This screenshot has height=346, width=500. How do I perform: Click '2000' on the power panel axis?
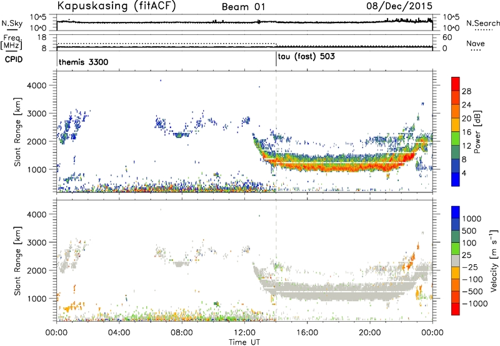tap(36, 141)
